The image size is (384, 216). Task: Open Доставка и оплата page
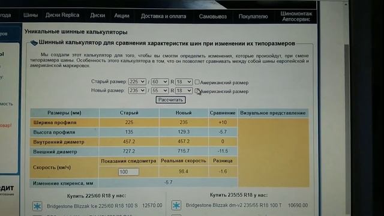point(163,16)
